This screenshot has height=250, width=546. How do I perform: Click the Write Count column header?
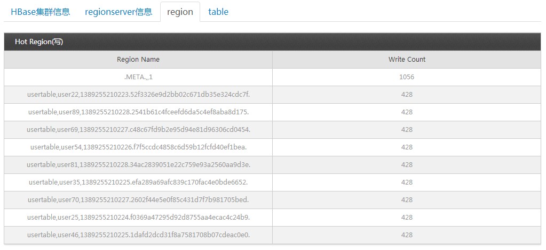pos(407,60)
